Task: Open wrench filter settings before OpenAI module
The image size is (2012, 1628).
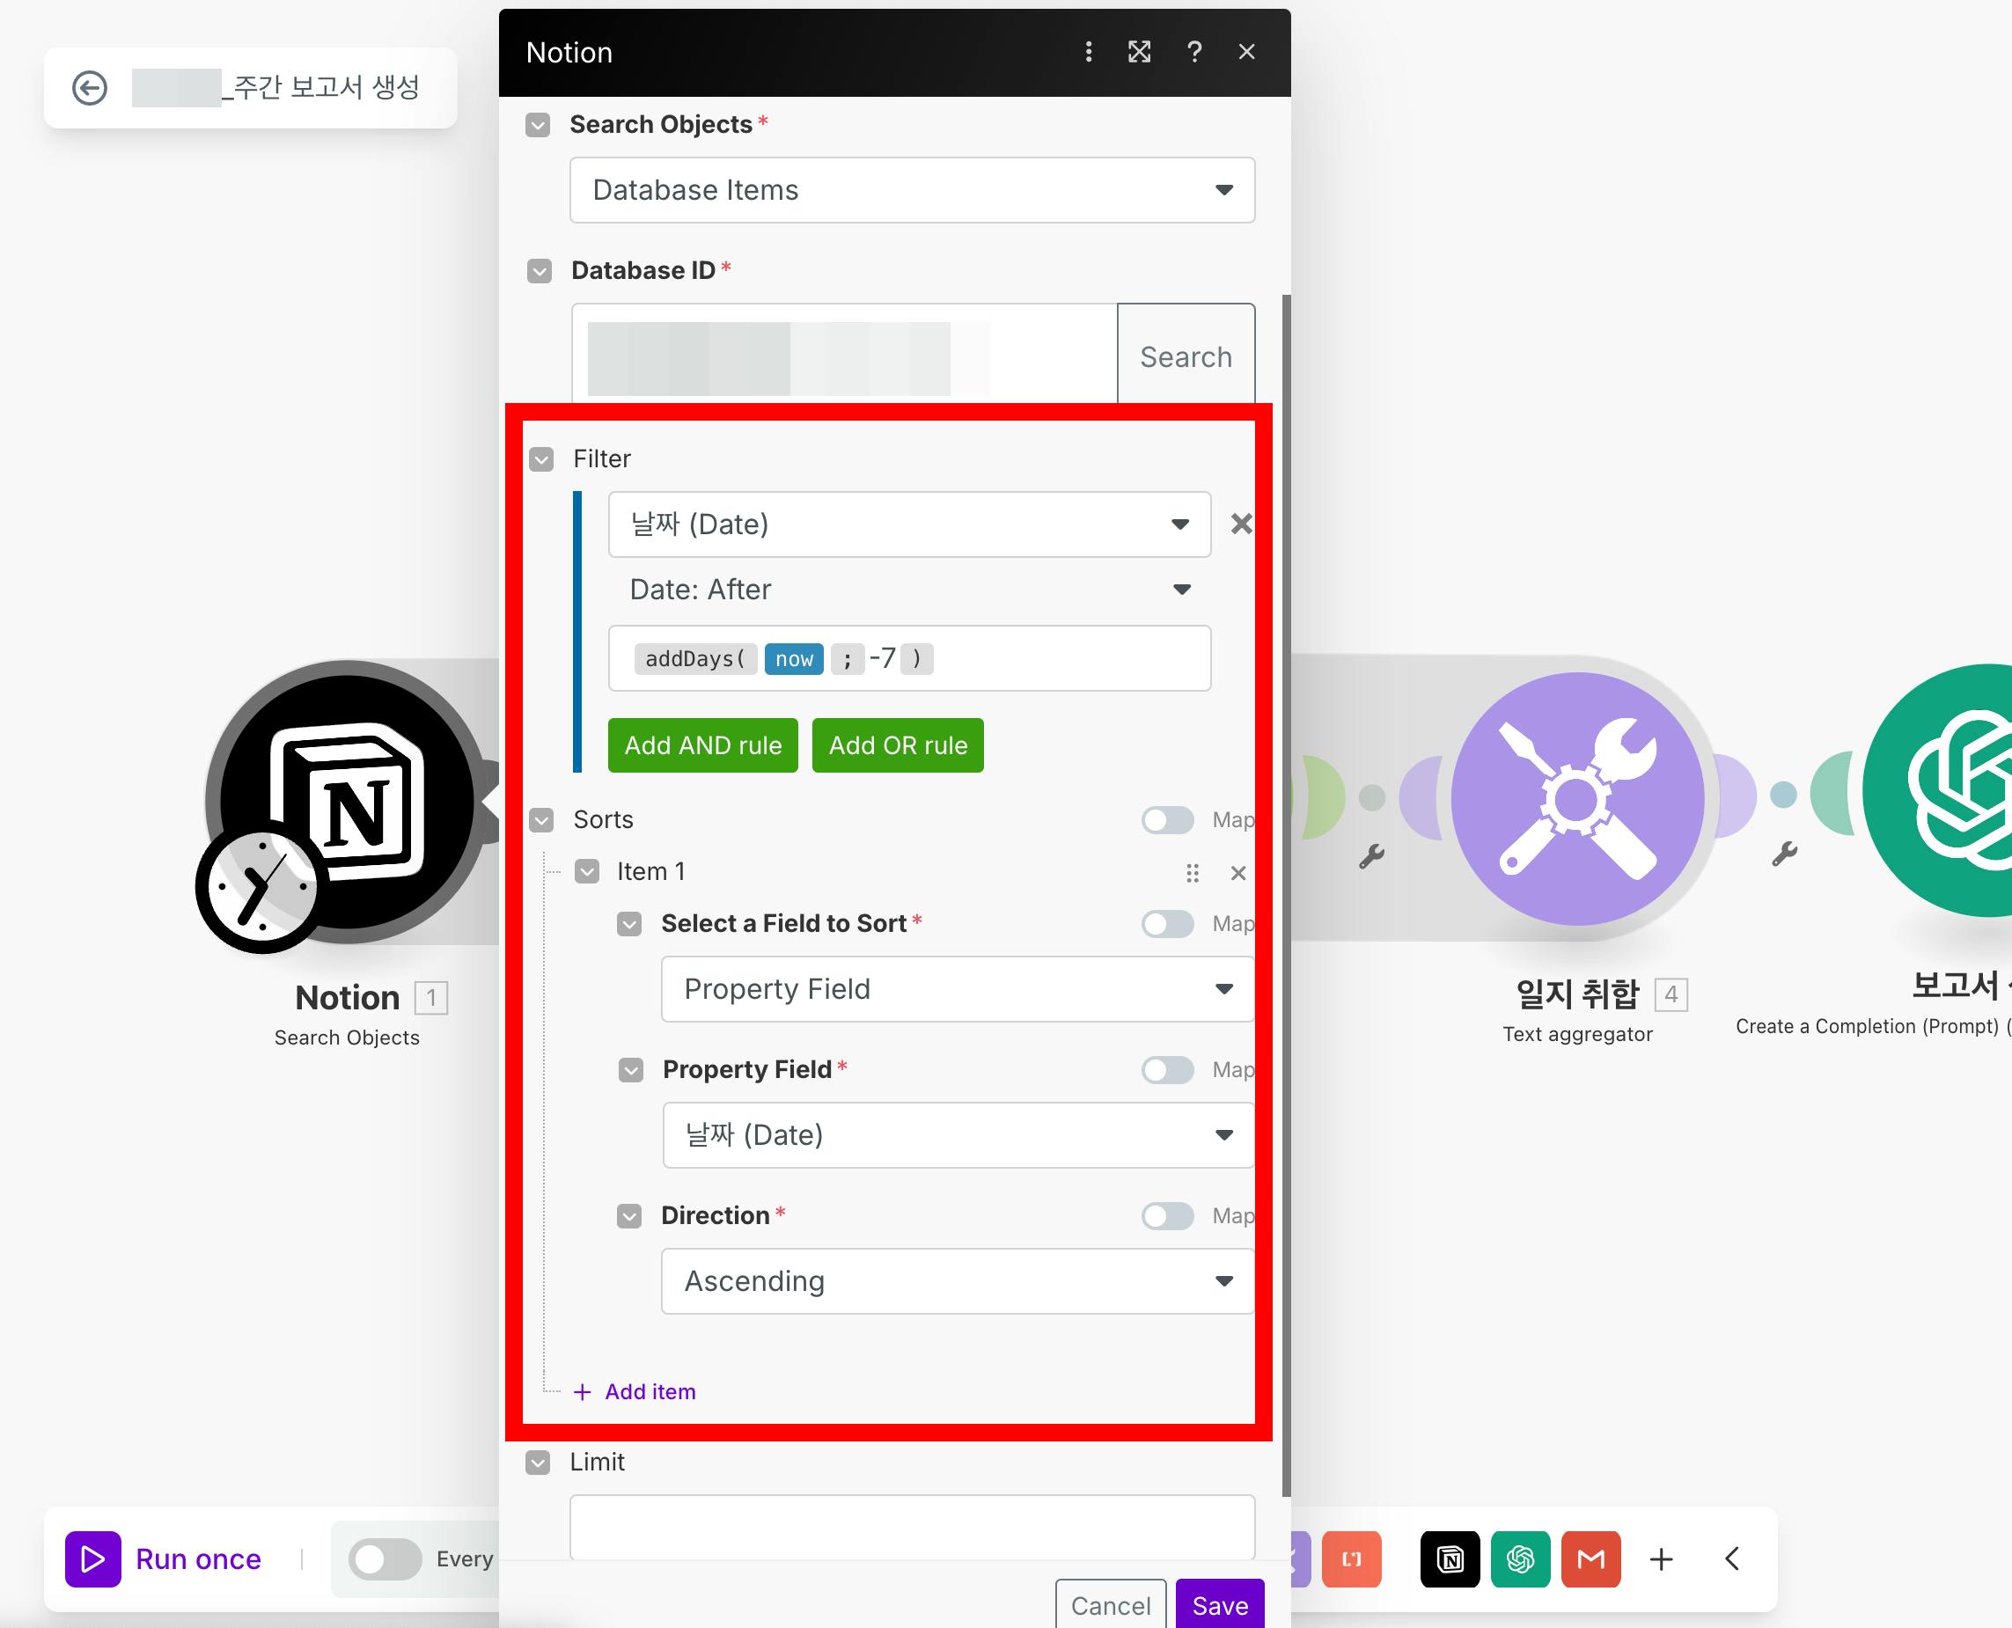Action: coord(1783,854)
